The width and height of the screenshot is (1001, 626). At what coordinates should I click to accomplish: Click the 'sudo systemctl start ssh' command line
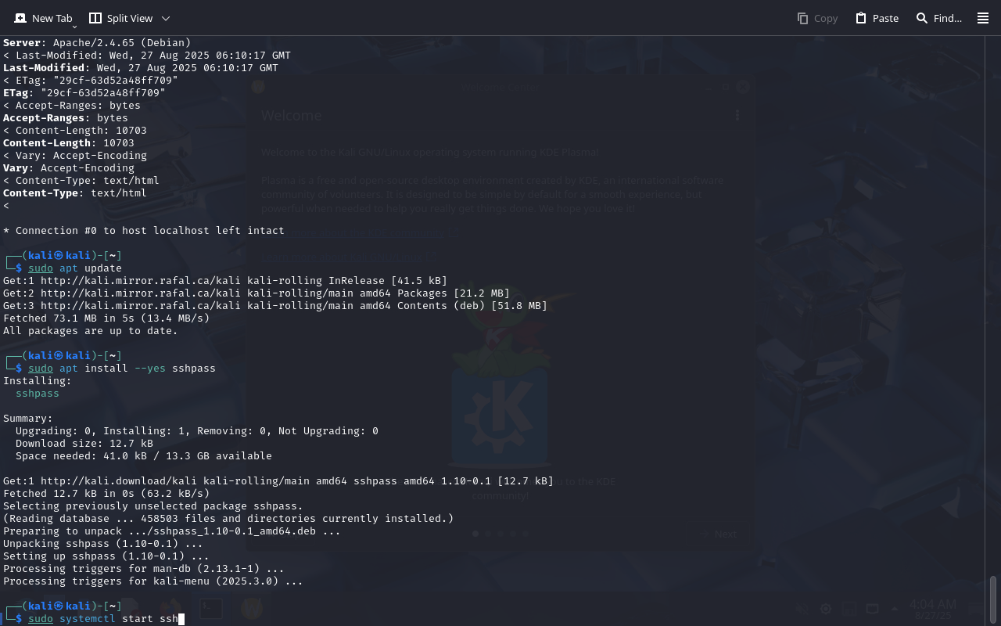coord(103,618)
